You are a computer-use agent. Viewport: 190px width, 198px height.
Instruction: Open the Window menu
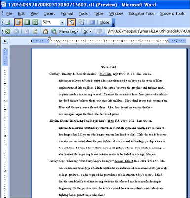[x=116, y=14]
